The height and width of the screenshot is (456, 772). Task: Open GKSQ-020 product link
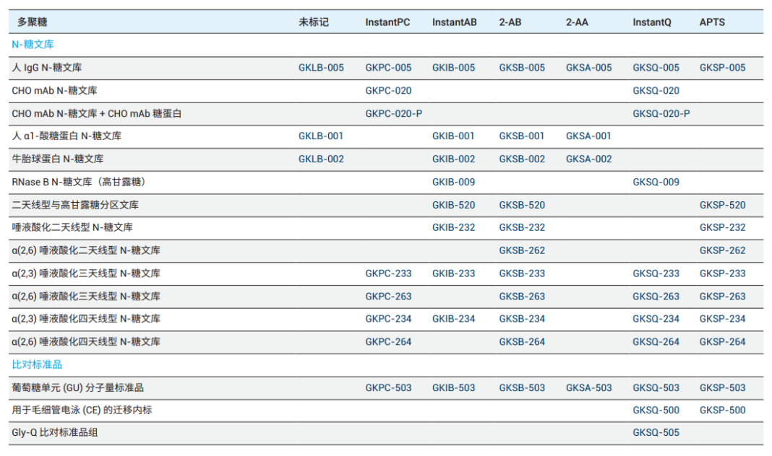pos(656,91)
